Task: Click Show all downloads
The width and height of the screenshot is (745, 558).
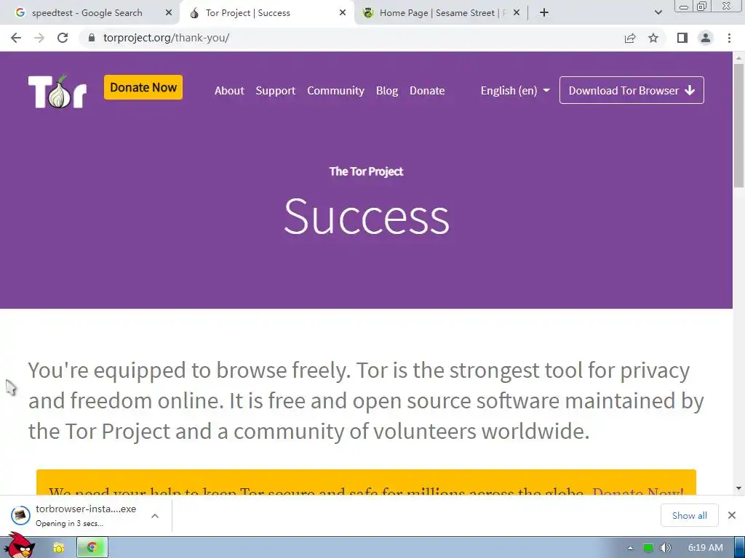Action: click(x=690, y=515)
